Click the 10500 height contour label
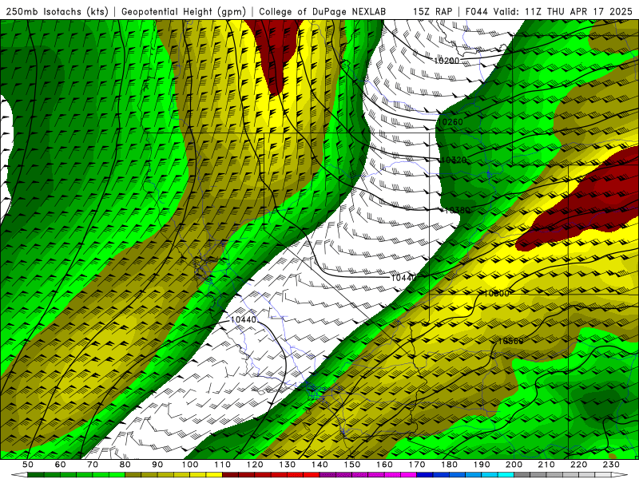The width and height of the screenshot is (639, 479). pos(496,293)
